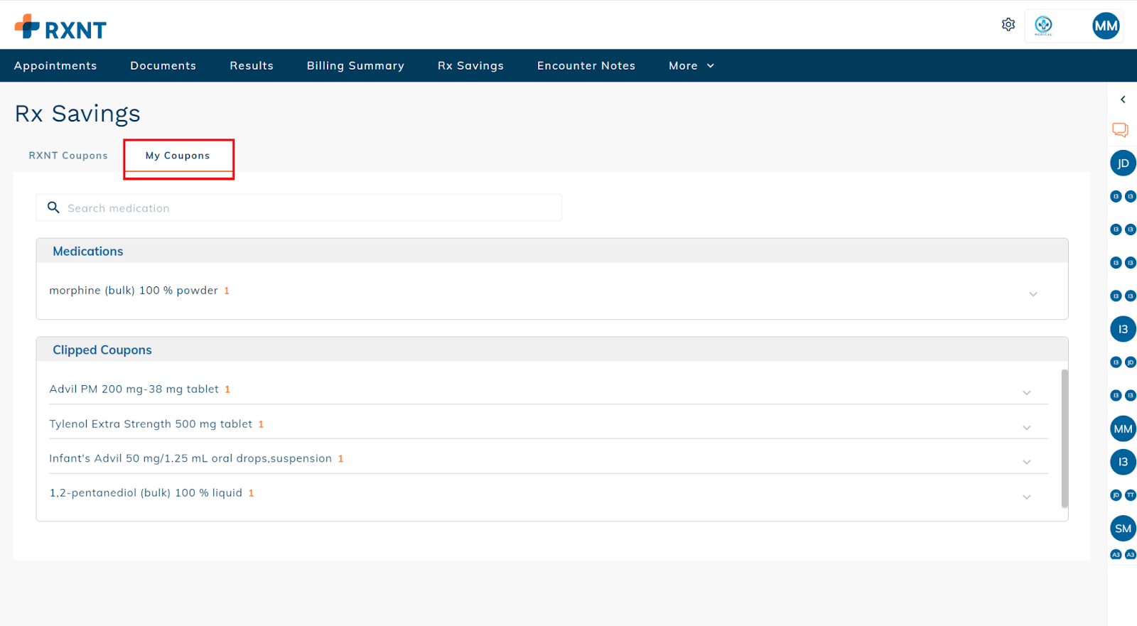
Task: Click 1,2-pentanediol (bulk) 100 % liquid text
Action: pyautogui.click(x=146, y=493)
